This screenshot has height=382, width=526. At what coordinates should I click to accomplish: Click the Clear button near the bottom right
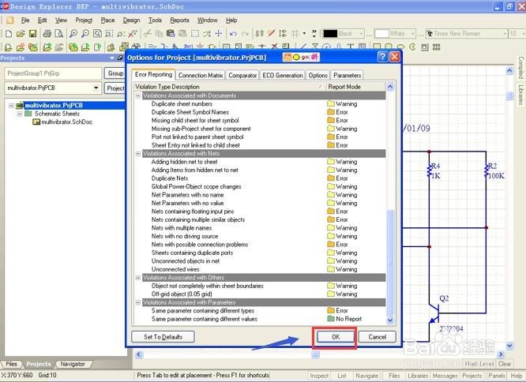pos(504,364)
